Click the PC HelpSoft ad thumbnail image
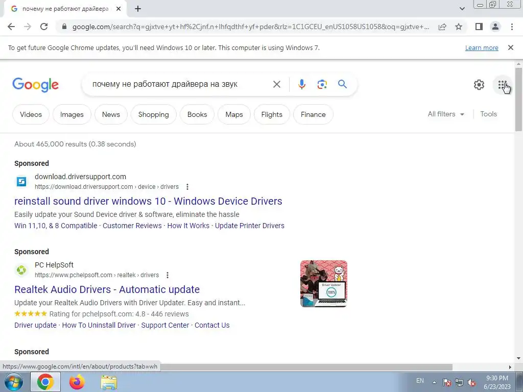Viewport: 523px width, 392px height. coord(323,284)
